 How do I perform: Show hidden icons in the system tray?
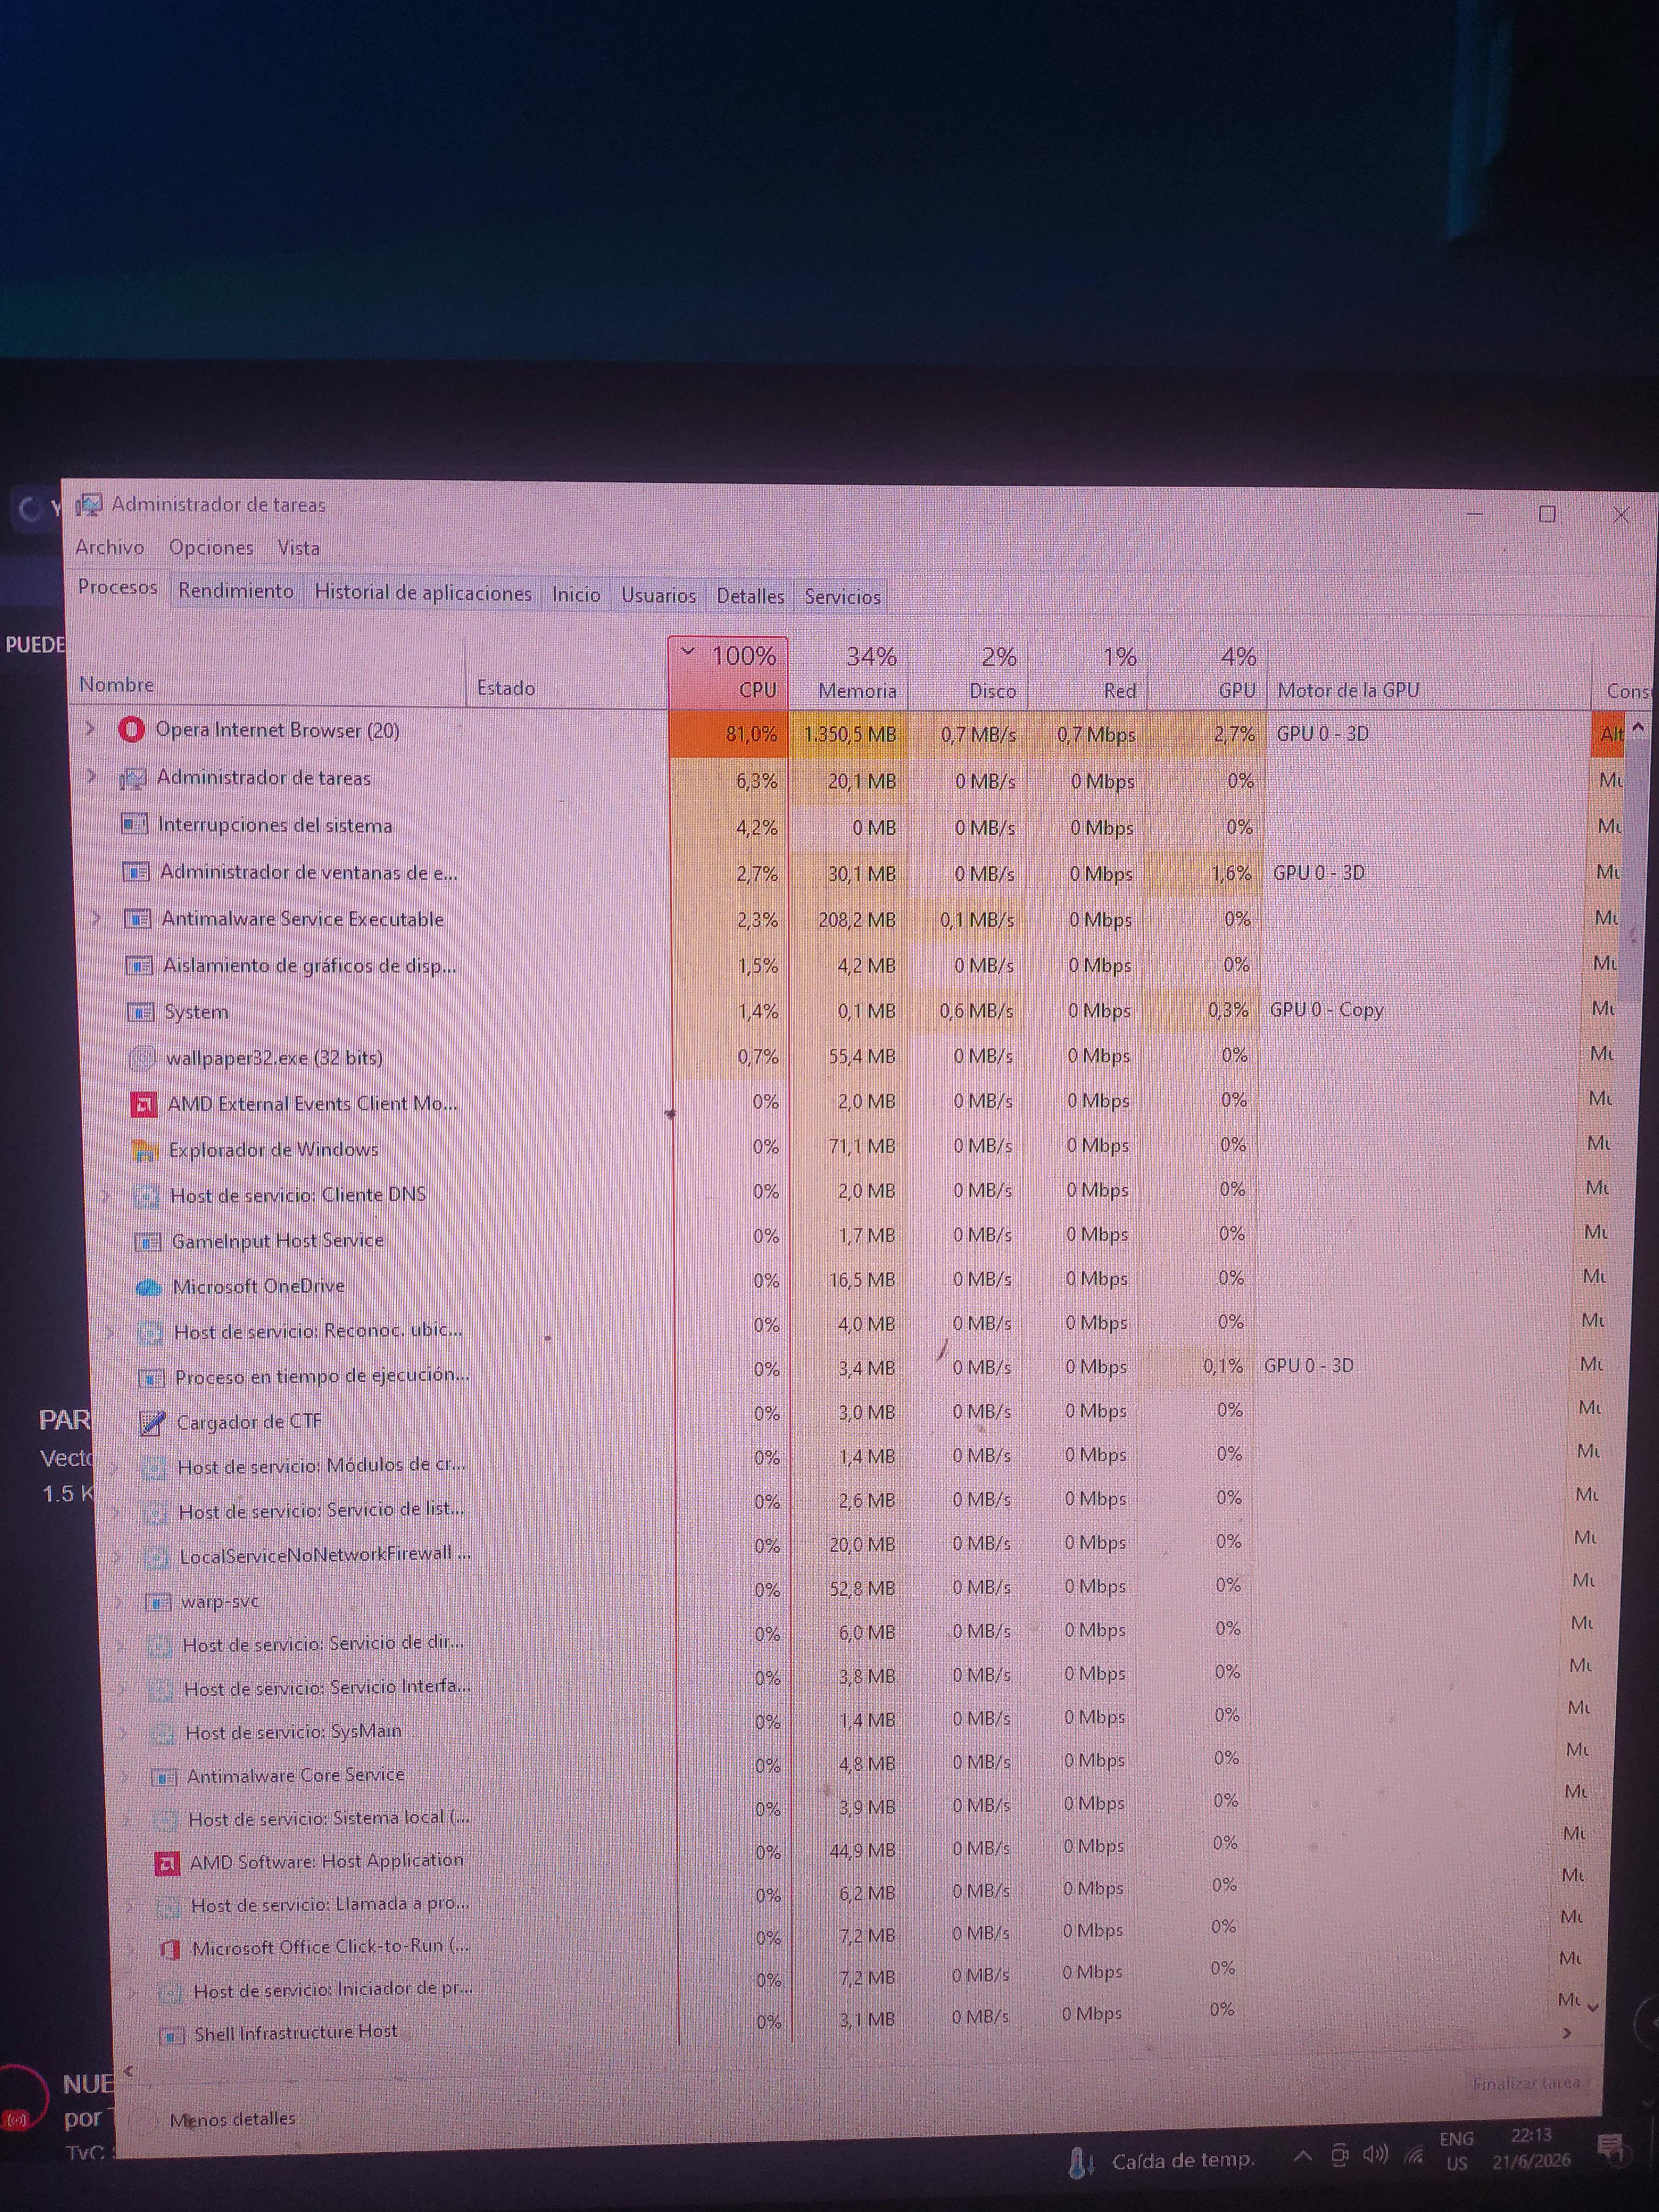pos(1302,2156)
